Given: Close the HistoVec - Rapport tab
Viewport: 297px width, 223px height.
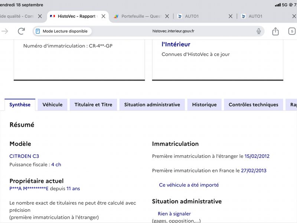Looking at the screenshot, I should tap(103, 16).
